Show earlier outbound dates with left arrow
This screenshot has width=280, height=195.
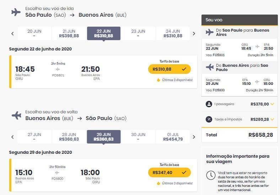12,34
